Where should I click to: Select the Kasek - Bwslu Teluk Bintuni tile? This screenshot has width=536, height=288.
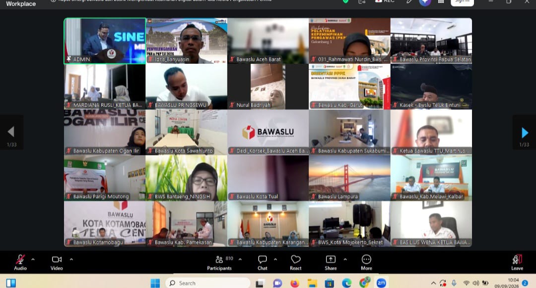431,87
